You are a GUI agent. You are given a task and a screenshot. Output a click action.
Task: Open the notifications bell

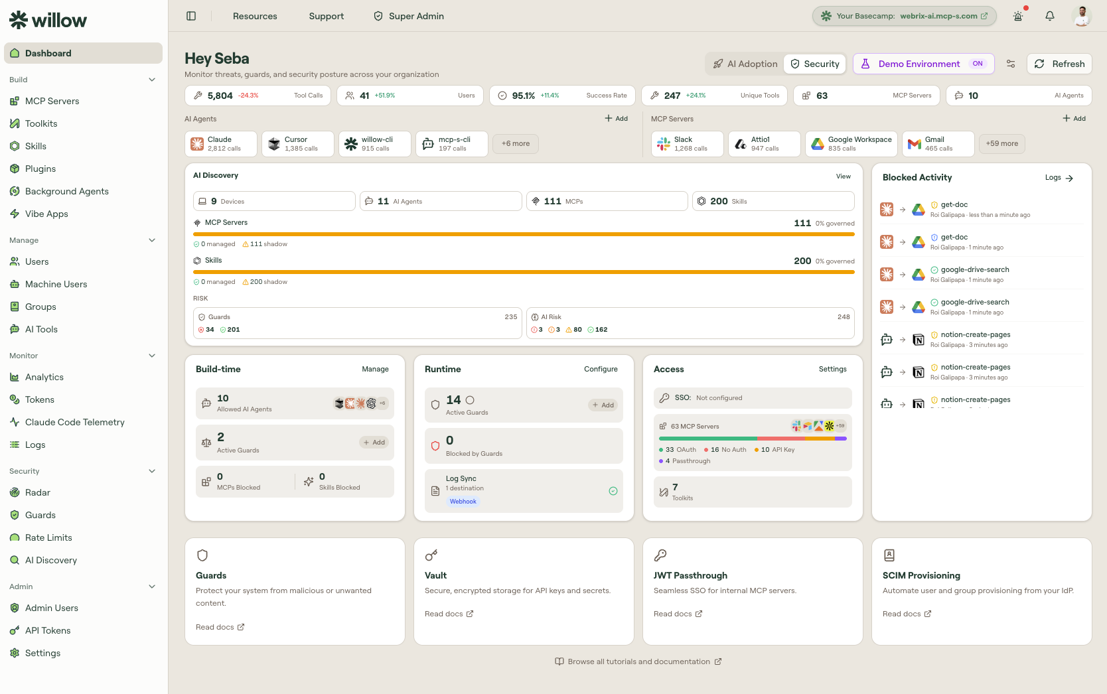[x=1050, y=16]
